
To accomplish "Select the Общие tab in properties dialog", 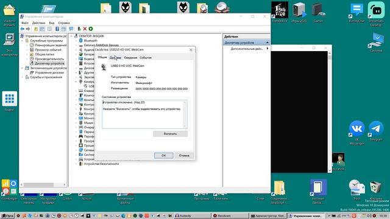I will [x=102, y=57].
